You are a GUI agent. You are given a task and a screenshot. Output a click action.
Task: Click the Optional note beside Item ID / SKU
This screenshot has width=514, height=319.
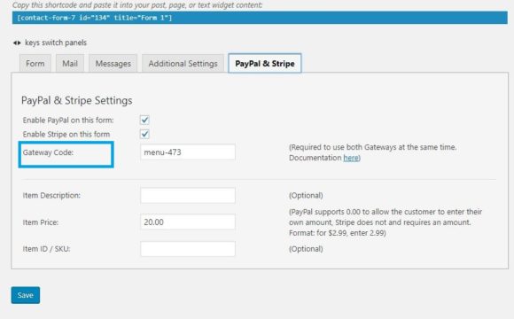306,249
